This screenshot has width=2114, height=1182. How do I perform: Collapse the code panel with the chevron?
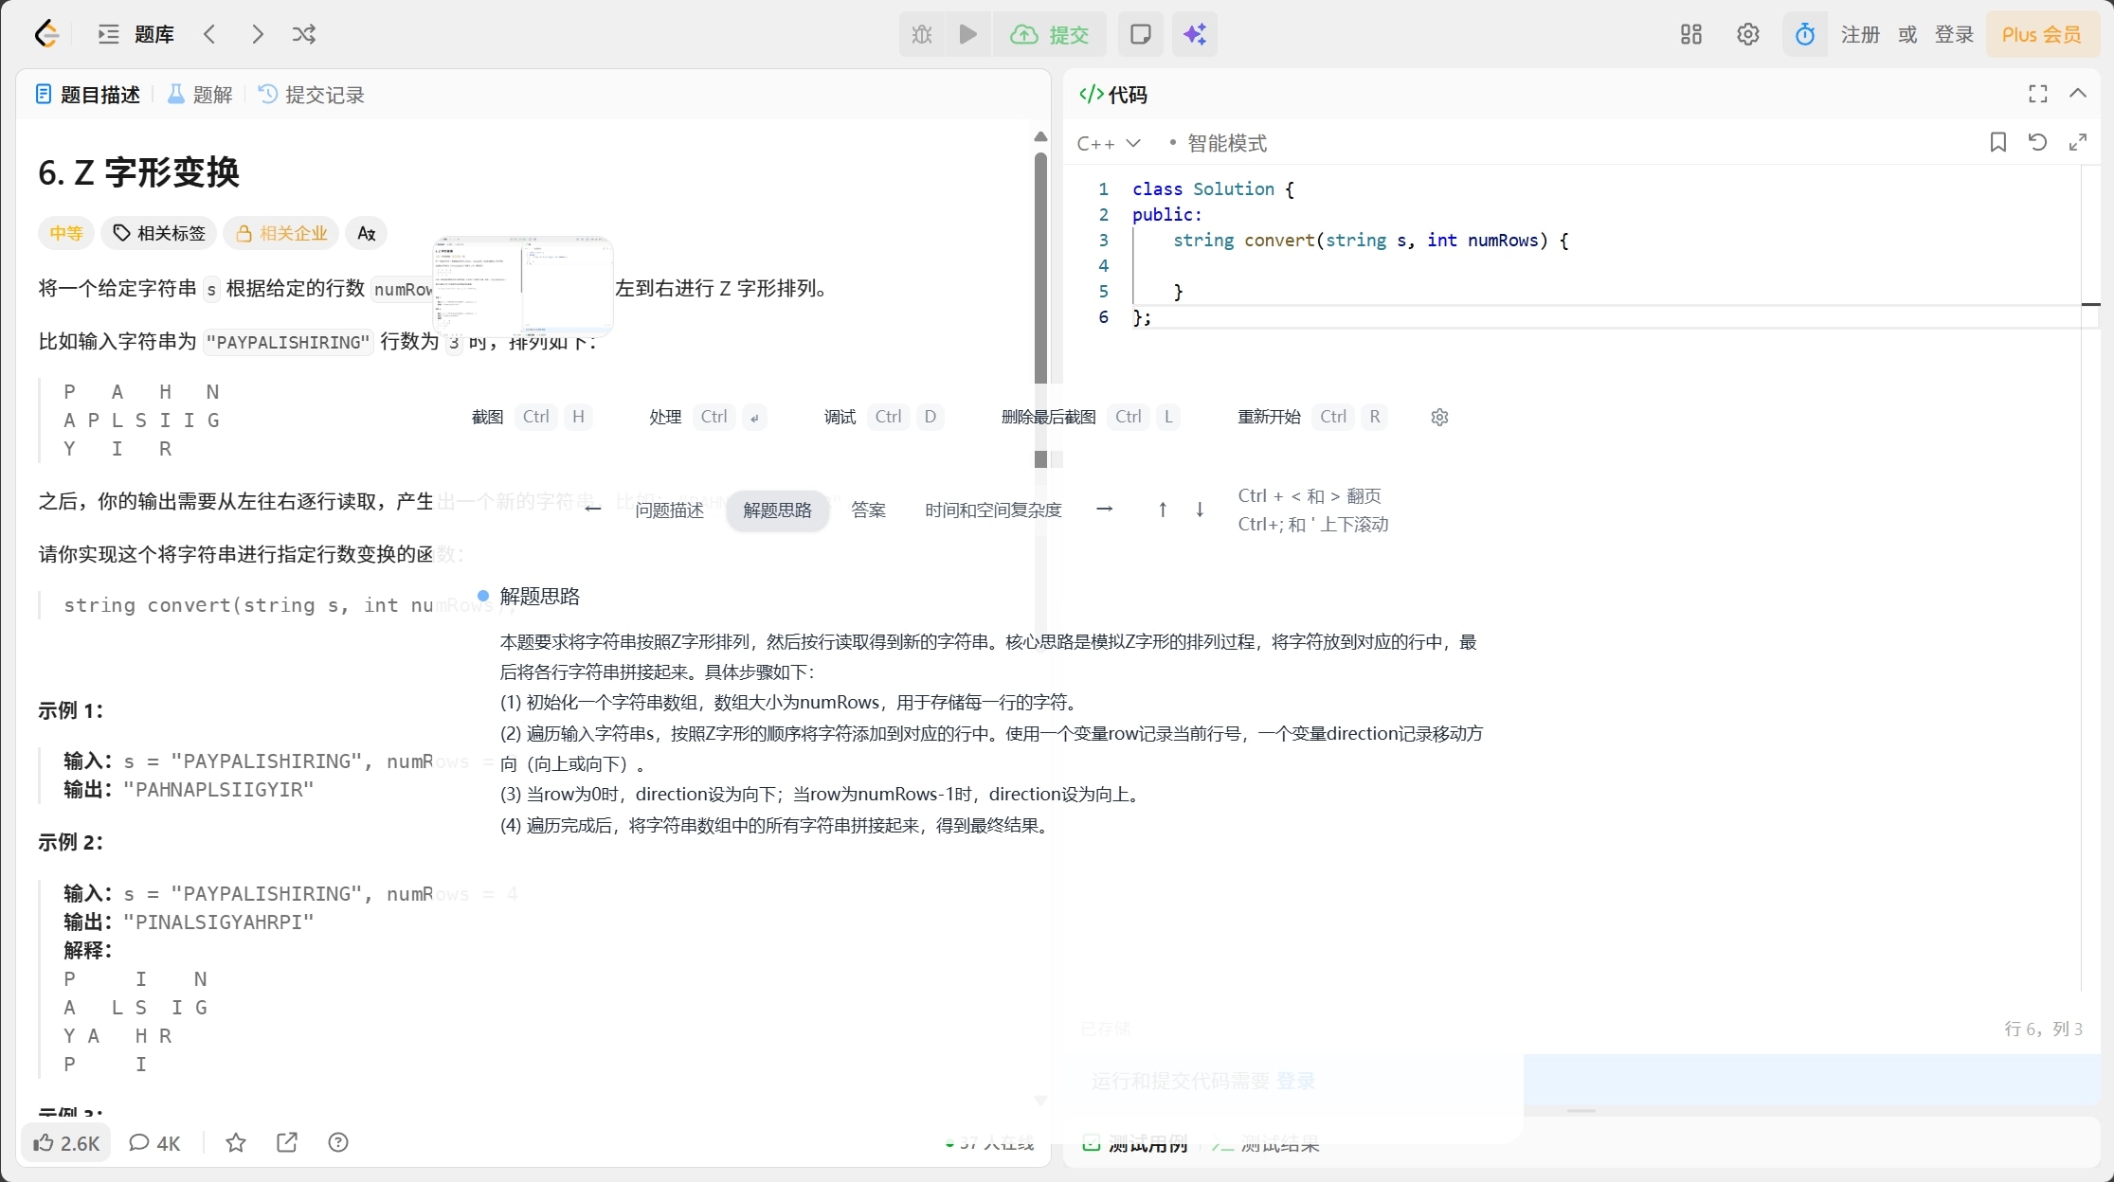[2078, 94]
